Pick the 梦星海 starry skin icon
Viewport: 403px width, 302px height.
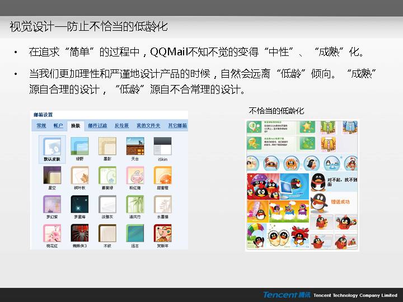[x=79, y=204]
